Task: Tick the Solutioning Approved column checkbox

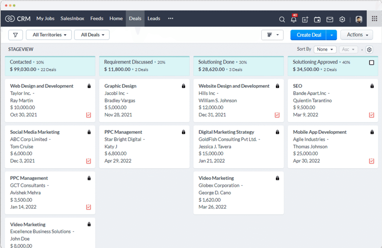Action: [372, 63]
